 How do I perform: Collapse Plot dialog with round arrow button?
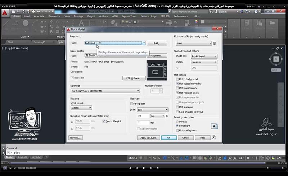(214, 137)
